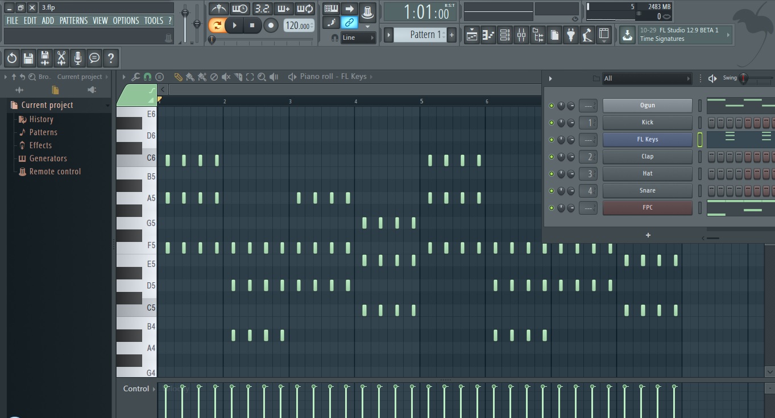Open the OPTIONS menu
The image size is (775, 418).
click(126, 20)
